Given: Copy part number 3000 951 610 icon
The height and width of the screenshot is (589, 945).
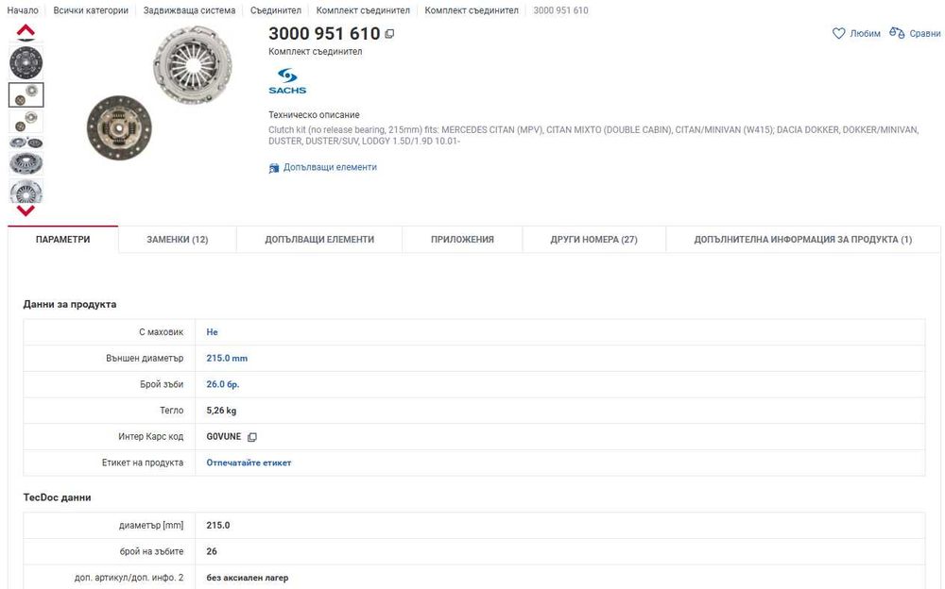Looking at the screenshot, I should [389, 34].
